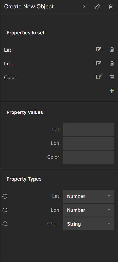Edit the Color property name

tap(99, 77)
